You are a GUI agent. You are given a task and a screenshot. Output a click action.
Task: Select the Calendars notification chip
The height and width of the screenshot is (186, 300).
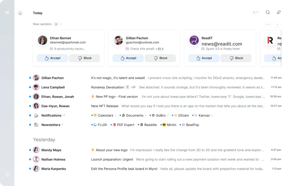coord(103,115)
